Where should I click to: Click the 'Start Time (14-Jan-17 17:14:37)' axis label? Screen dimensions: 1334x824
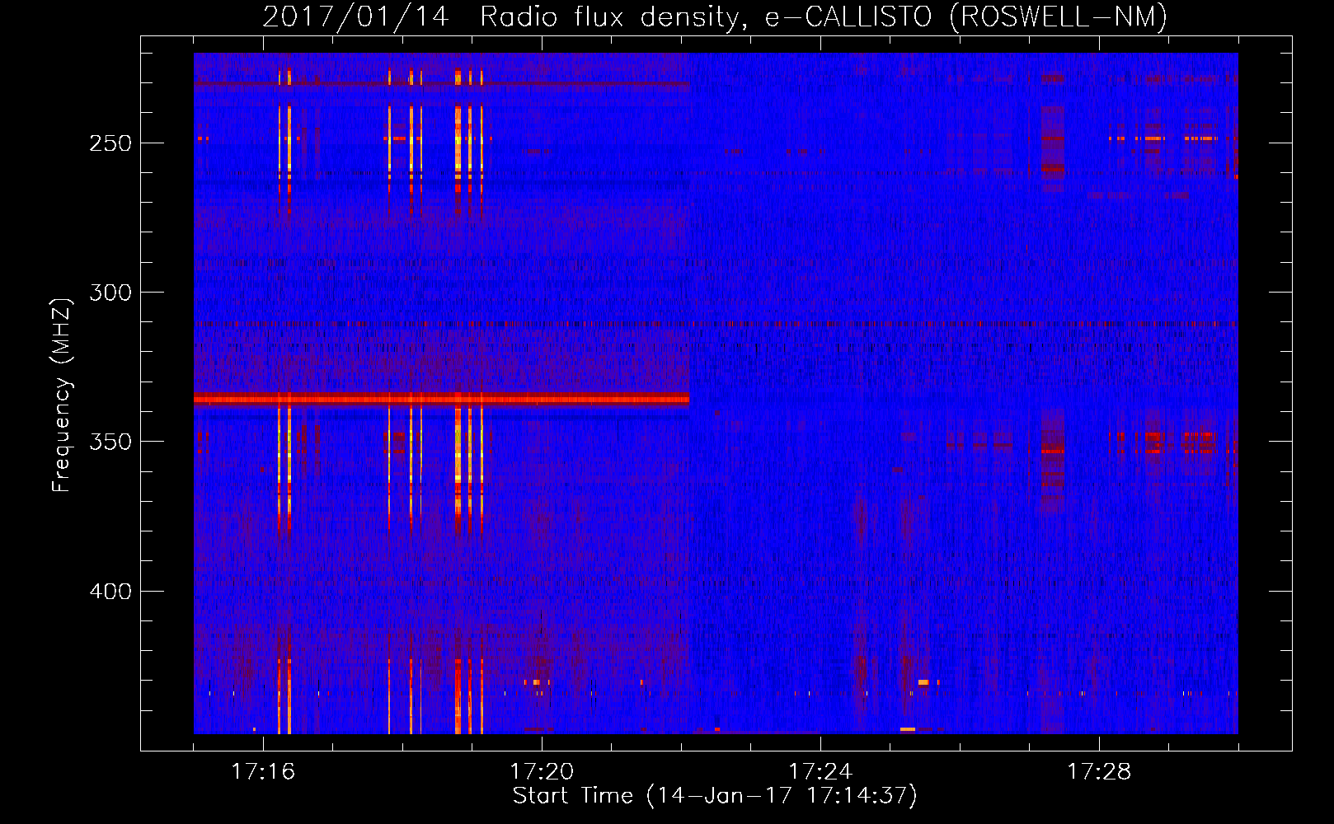[715, 796]
